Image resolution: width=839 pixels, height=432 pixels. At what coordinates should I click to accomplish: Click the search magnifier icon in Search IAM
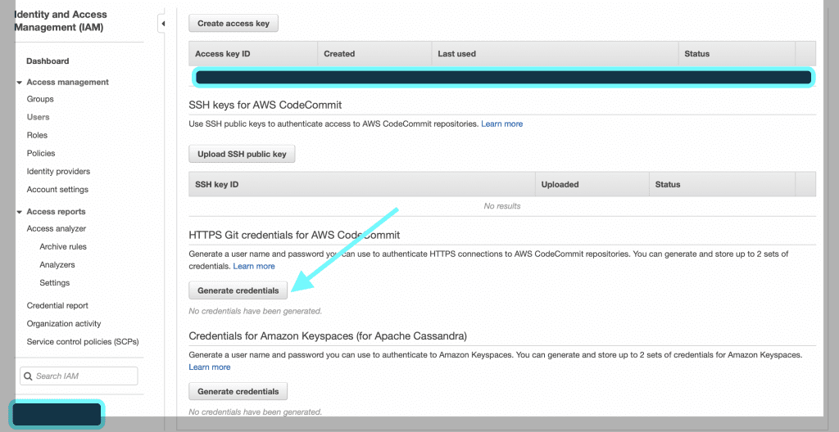[x=29, y=376]
